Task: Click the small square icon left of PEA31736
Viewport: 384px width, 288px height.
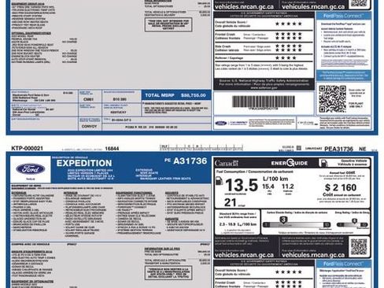Action: (x=298, y=148)
